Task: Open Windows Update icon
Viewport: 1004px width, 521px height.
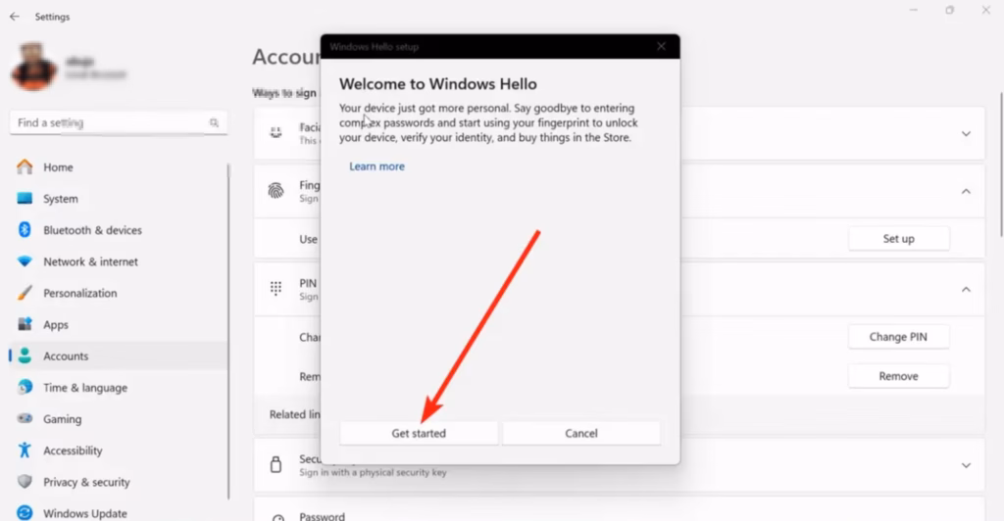Action: [25, 513]
